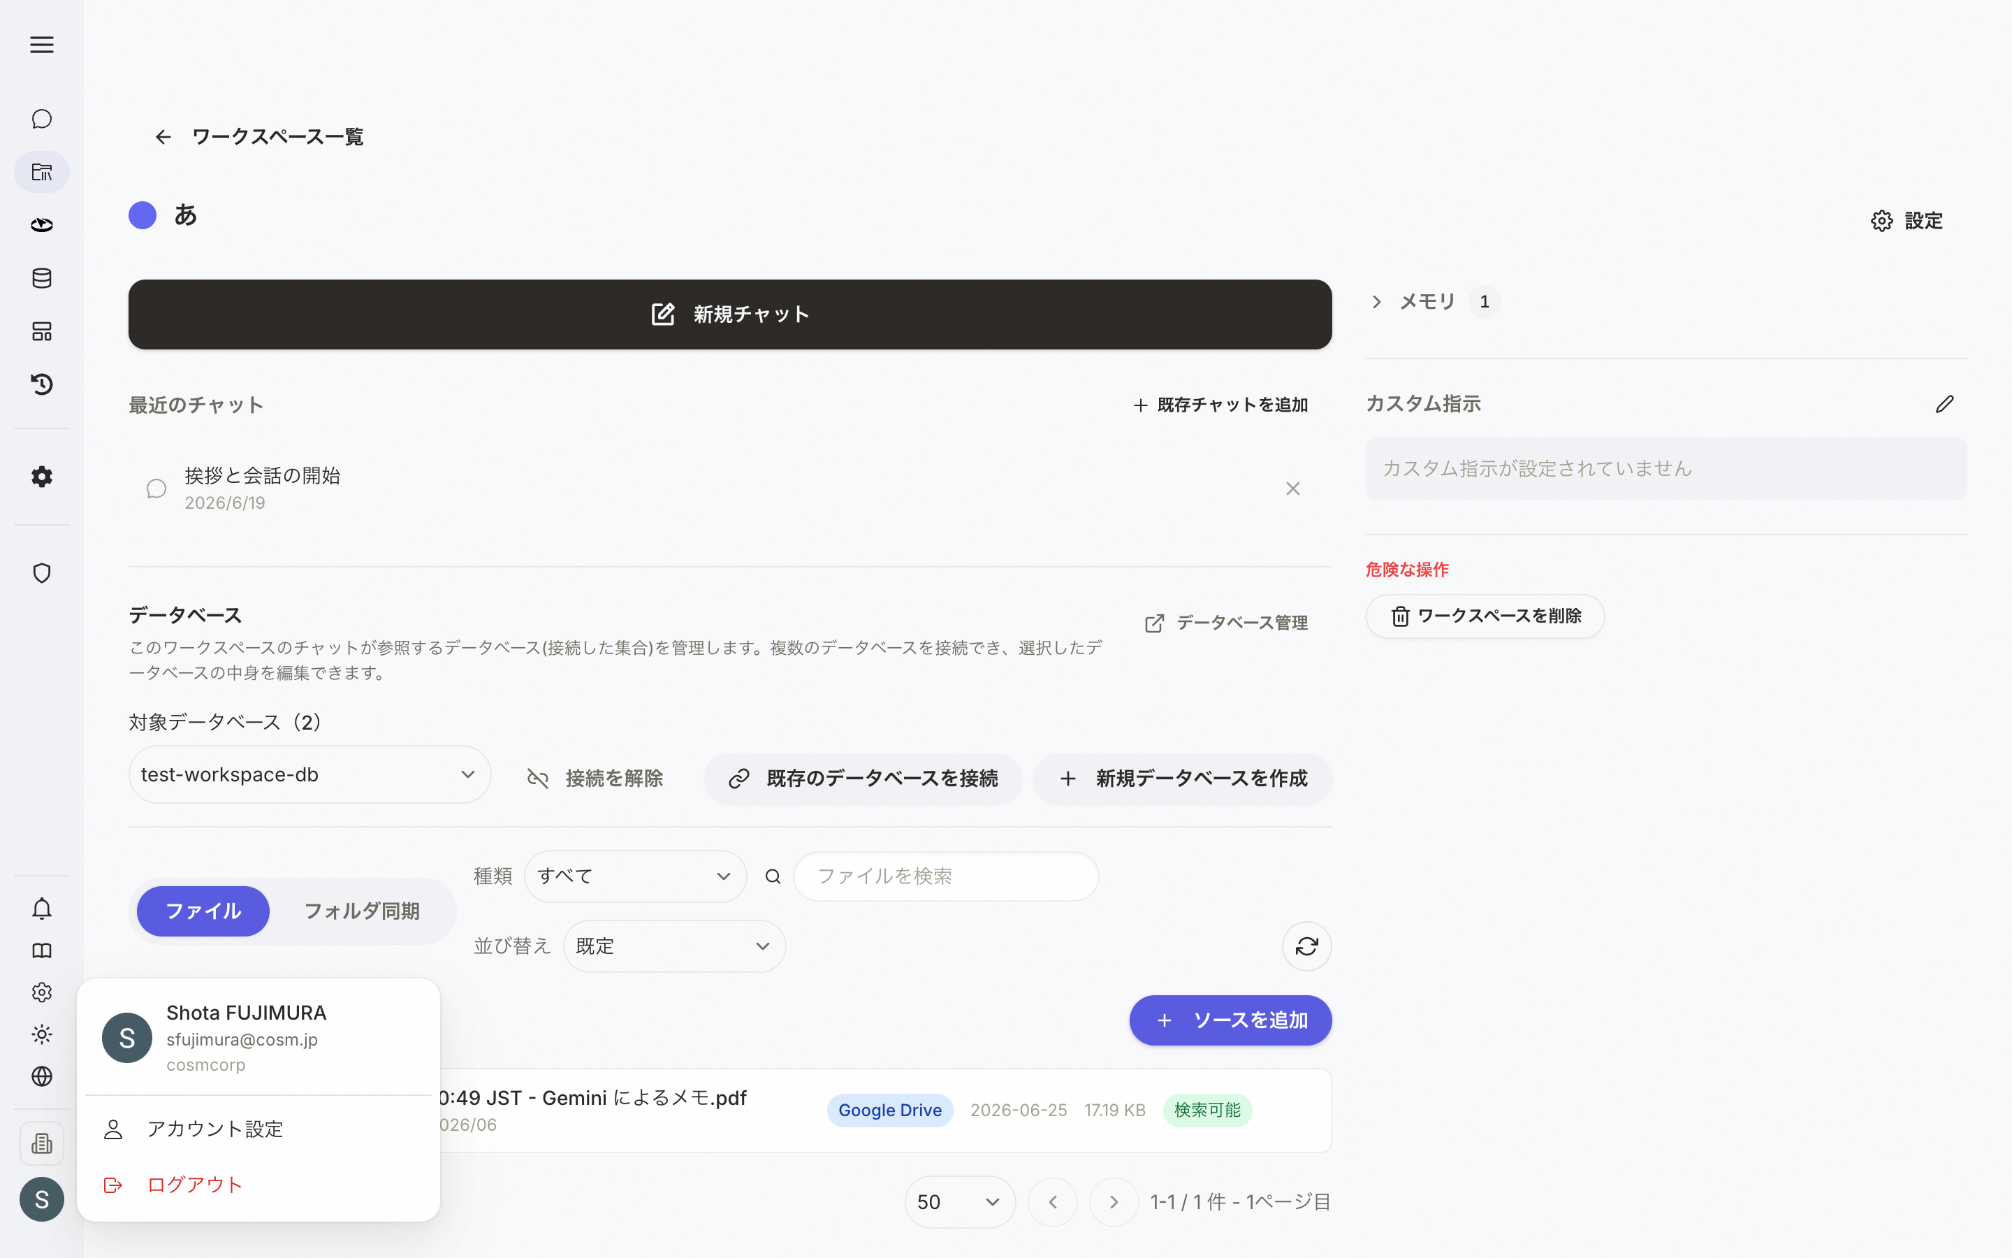Click the shield sidebar icon
2012x1258 pixels.
(x=42, y=573)
